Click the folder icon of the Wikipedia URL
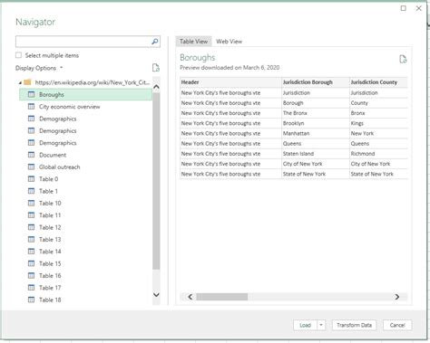This screenshot has width=430, height=343. (27, 82)
